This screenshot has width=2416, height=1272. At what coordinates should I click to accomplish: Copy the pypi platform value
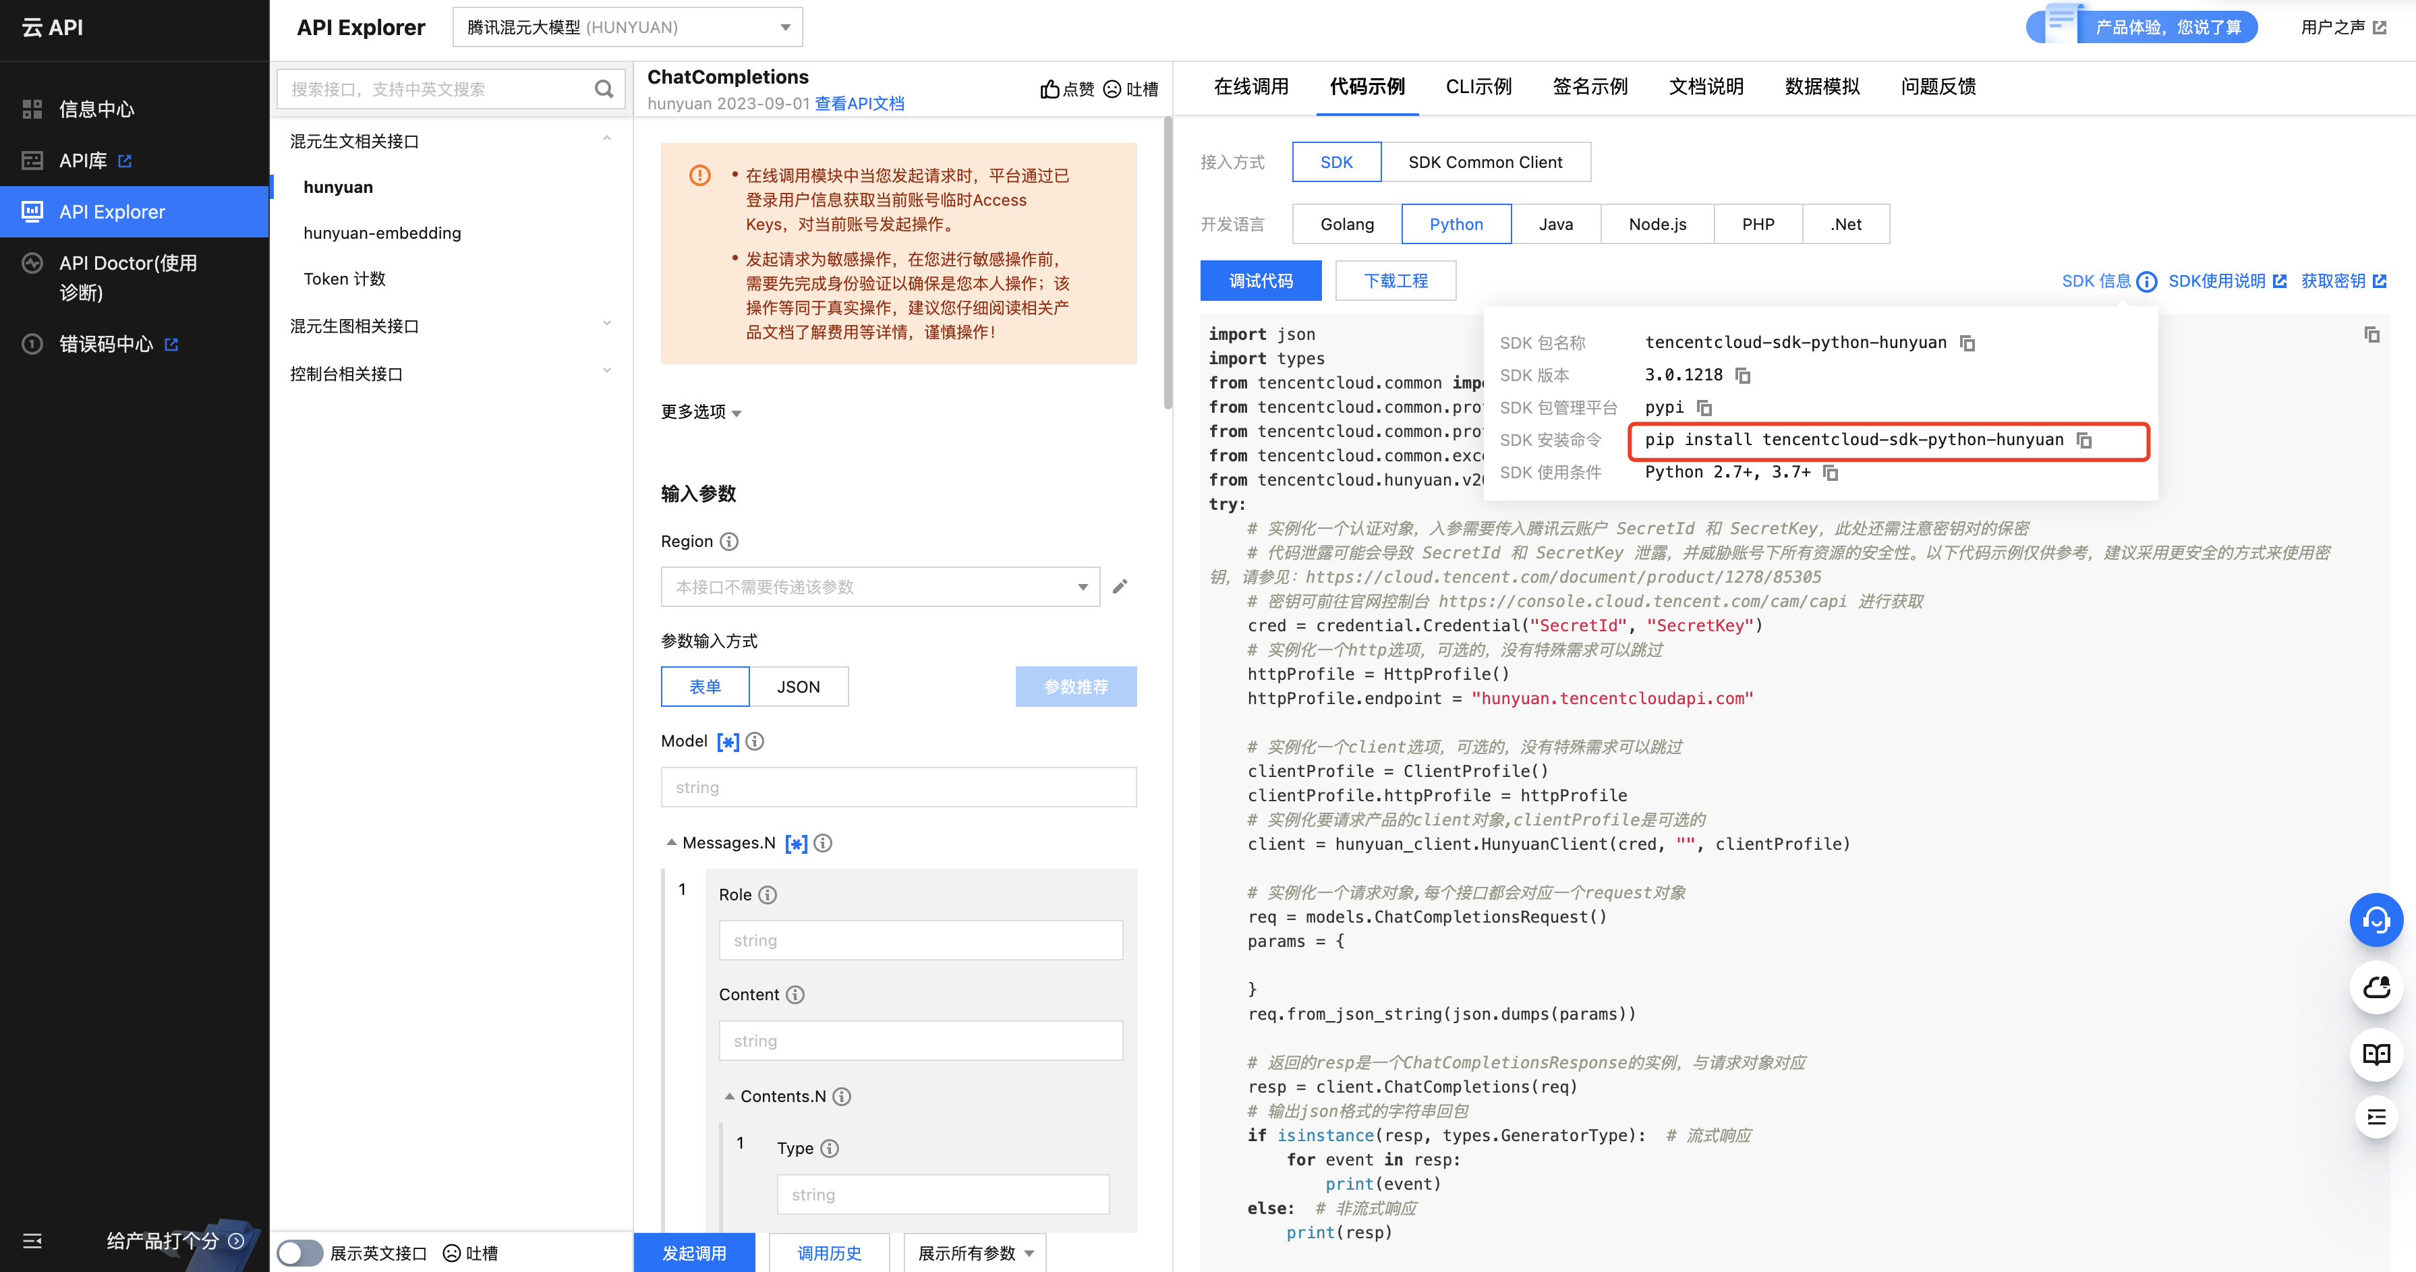pos(1704,408)
